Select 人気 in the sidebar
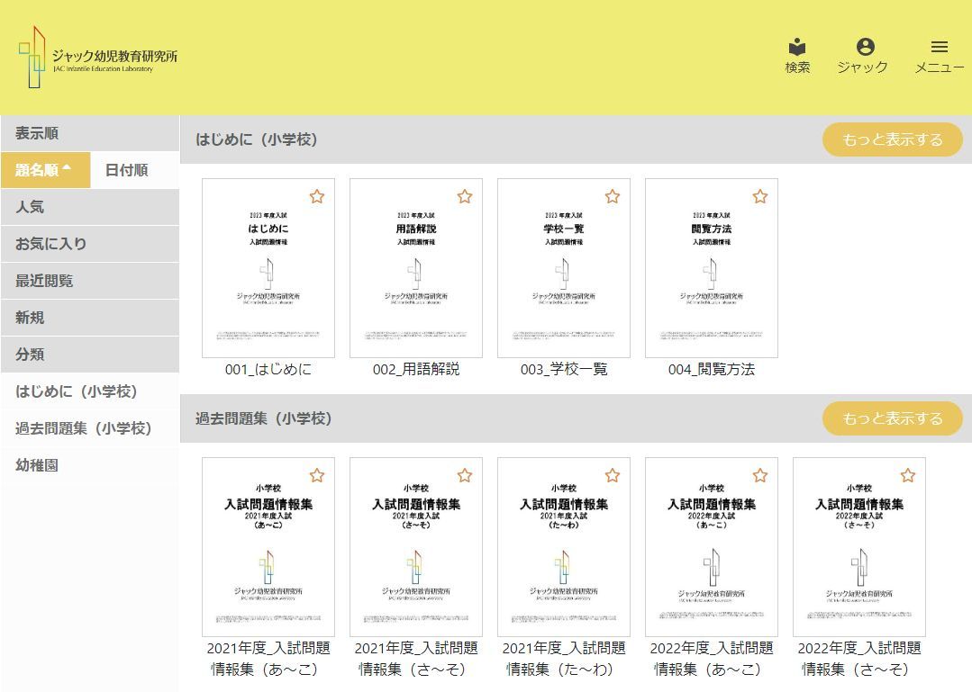Screen dimensions: 972x692 89,207
